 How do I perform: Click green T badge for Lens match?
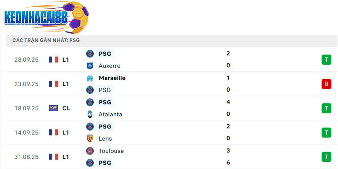coord(326,133)
